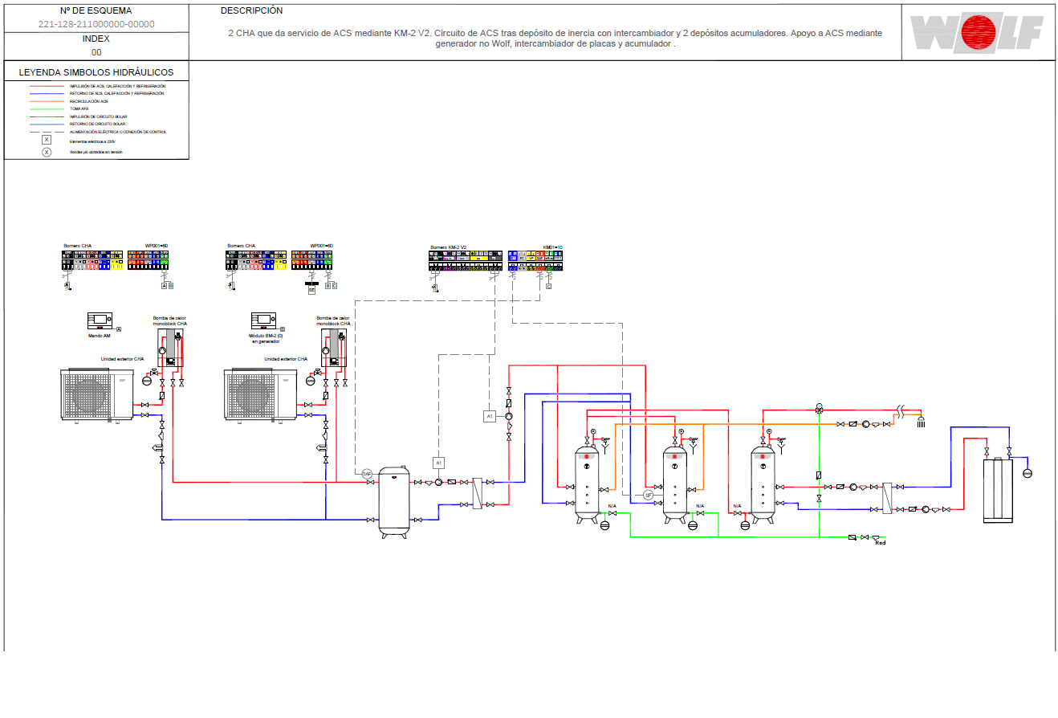This screenshot has height=718, width=1058.
Task: Click the Wolf company logo
Action: [977, 34]
